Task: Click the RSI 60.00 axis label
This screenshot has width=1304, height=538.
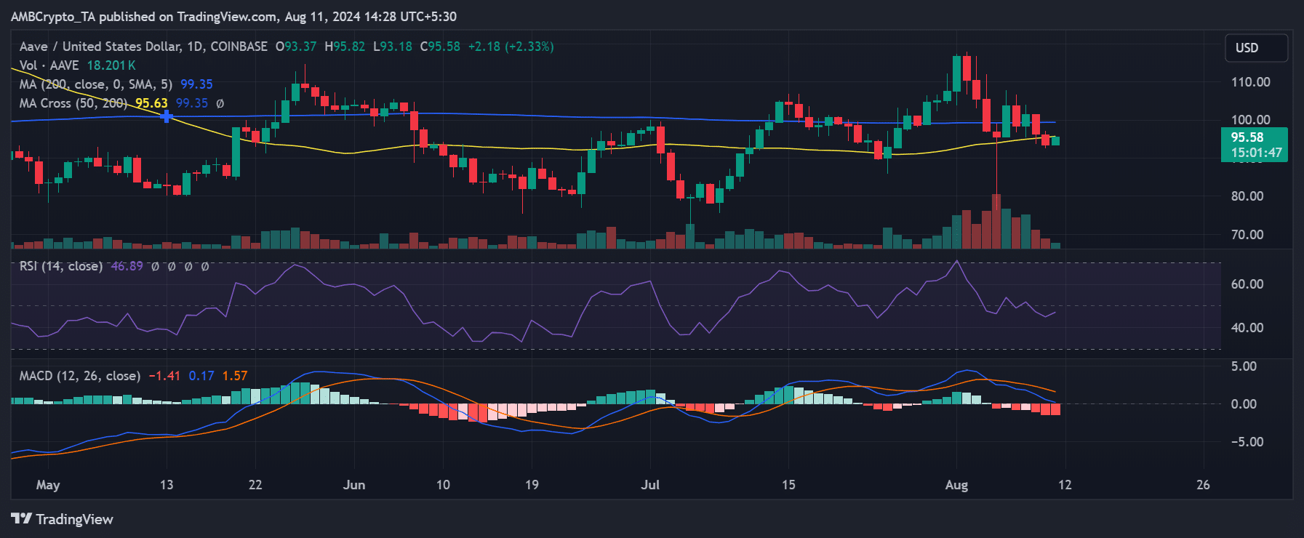Action: (1247, 284)
